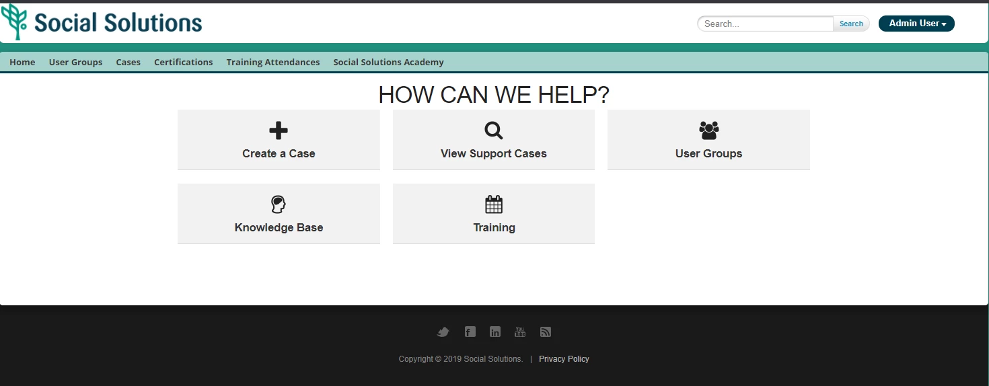
Task: Click the Knowledge Base tile label
Action: point(279,227)
